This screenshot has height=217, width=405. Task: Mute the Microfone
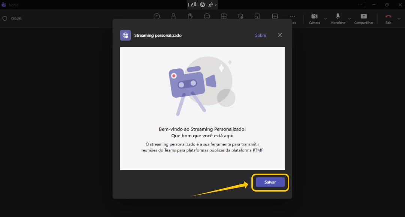point(338,19)
